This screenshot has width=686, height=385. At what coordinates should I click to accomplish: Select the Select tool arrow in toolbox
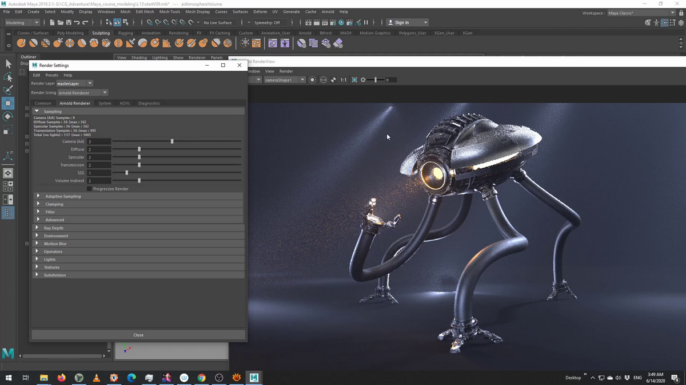coord(8,64)
